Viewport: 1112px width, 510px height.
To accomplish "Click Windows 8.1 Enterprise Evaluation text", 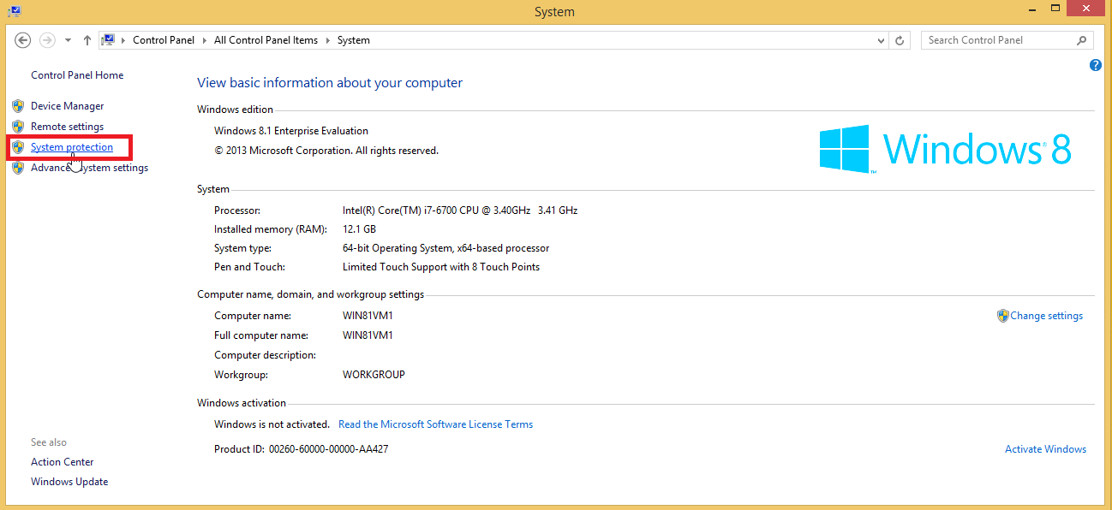I will [291, 131].
